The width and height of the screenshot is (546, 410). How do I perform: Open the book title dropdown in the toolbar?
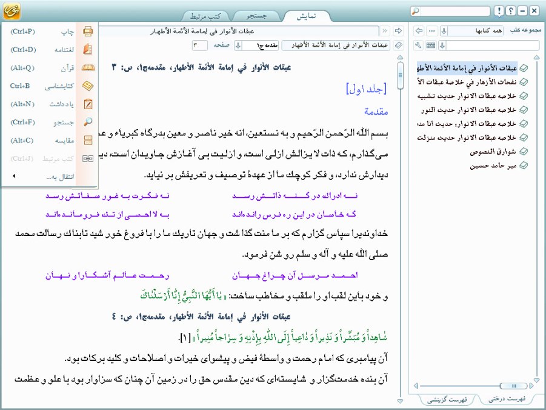(337, 45)
